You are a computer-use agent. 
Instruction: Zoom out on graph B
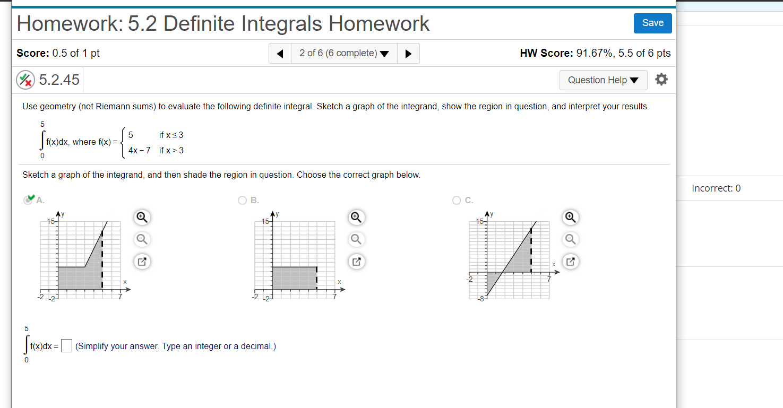[x=356, y=239]
